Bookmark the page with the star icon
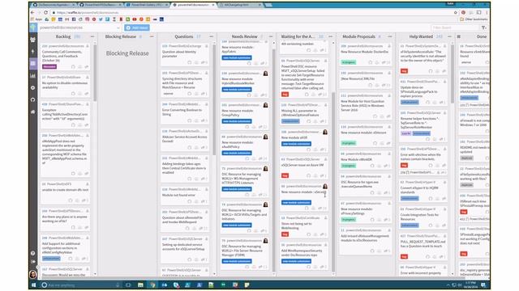The width and height of the screenshot is (519, 291). 456,13
